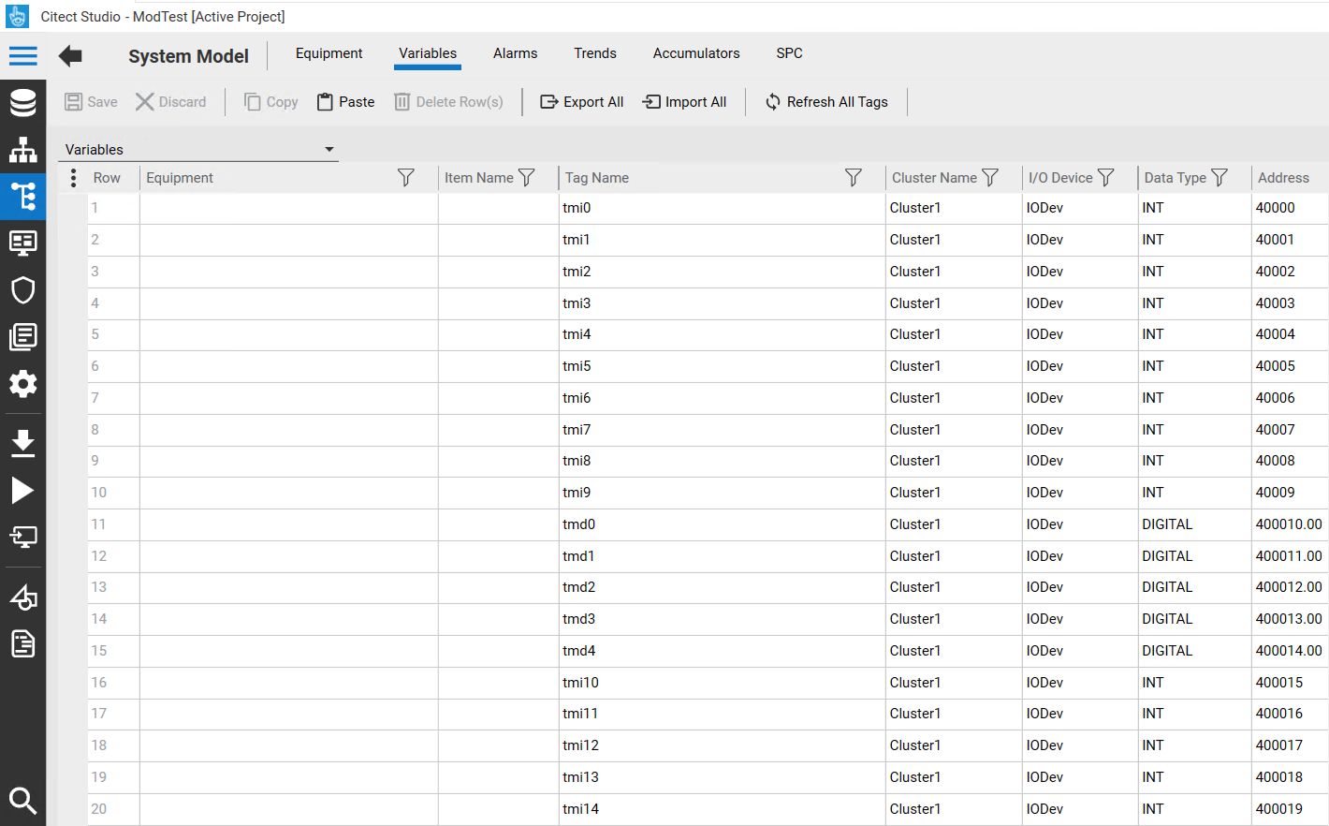Viewport: 1329px width, 826px height.
Task: Click the Discard button
Action: coord(170,102)
